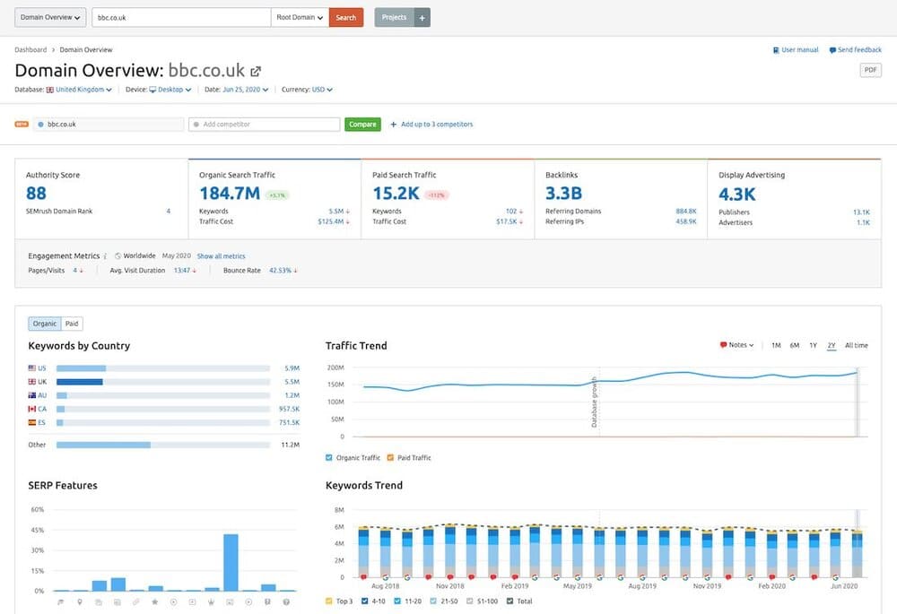Click the globe icon next to Worldwide
The image size is (897, 614).
coord(118,256)
